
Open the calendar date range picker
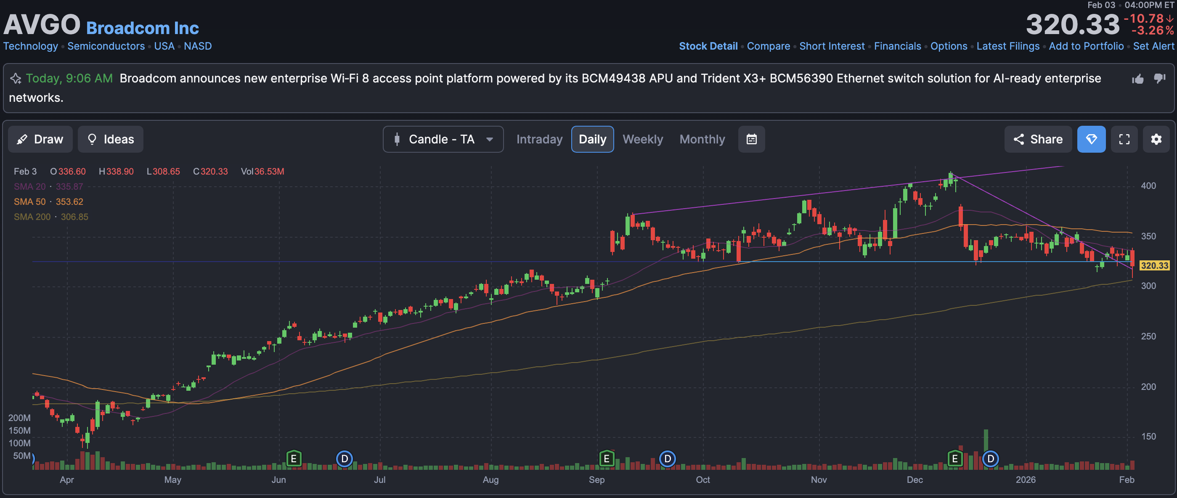[751, 139]
